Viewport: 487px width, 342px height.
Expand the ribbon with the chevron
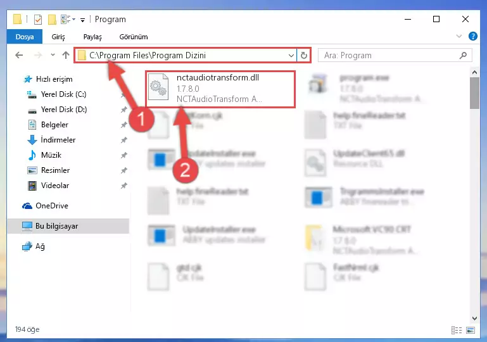click(x=459, y=36)
